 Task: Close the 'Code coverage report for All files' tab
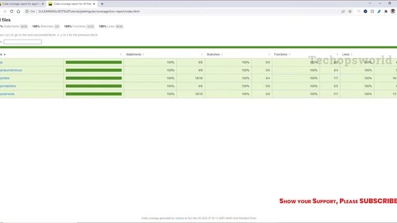pos(94,4)
